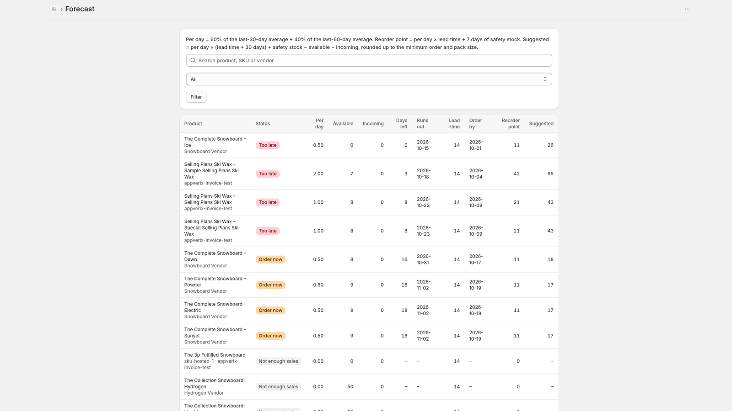Select The Complete Snowboard – Electric product

coord(215,307)
